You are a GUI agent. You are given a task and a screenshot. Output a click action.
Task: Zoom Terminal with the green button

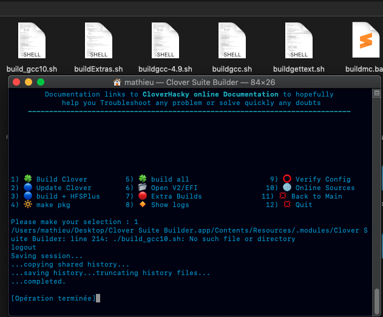click(x=41, y=82)
